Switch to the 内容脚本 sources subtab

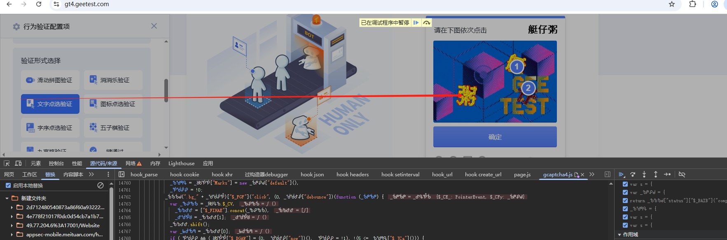(x=73, y=174)
